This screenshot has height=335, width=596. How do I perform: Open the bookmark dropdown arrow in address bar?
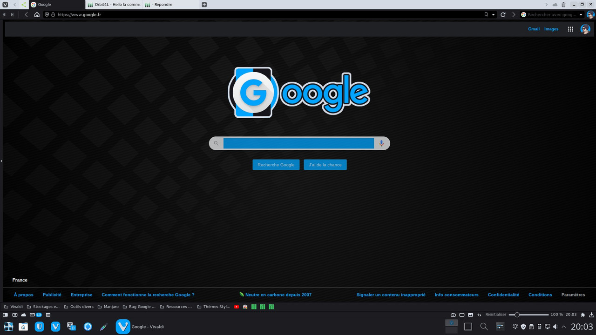pos(493,14)
